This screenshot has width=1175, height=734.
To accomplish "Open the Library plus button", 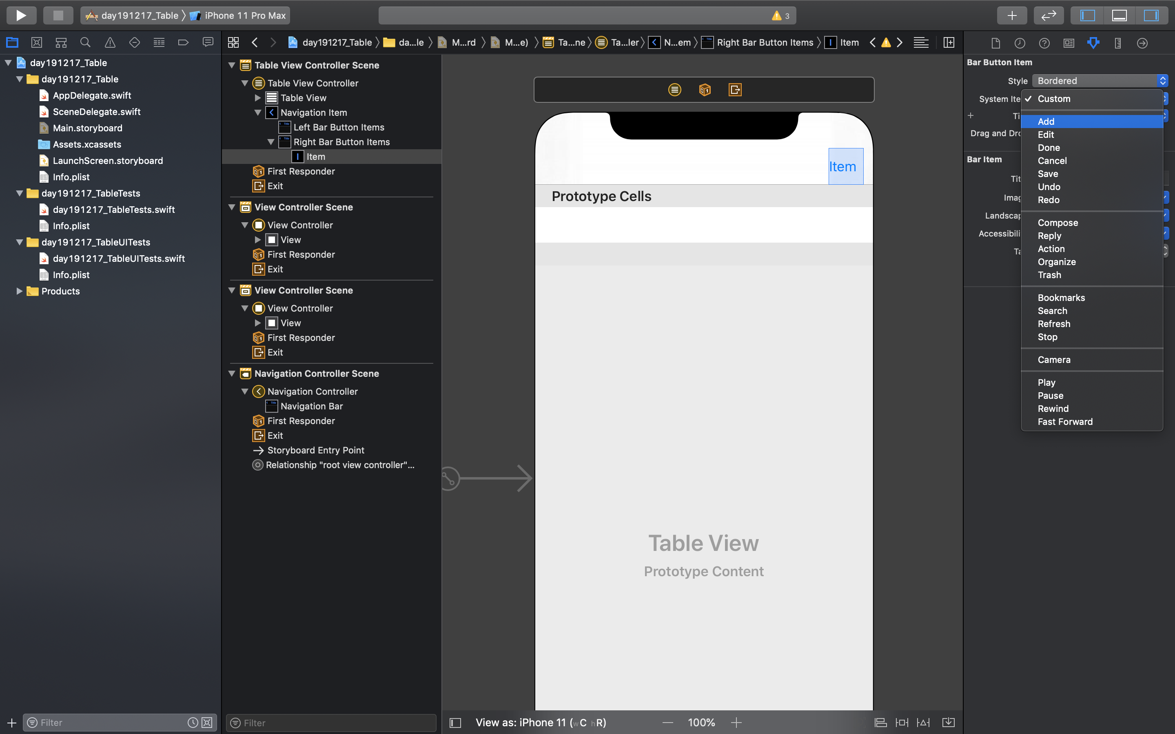I will 1012,15.
